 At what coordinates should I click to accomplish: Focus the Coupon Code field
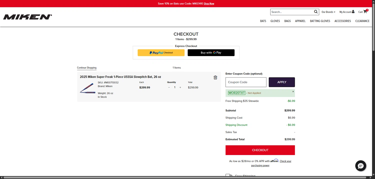pyautogui.click(x=246, y=82)
